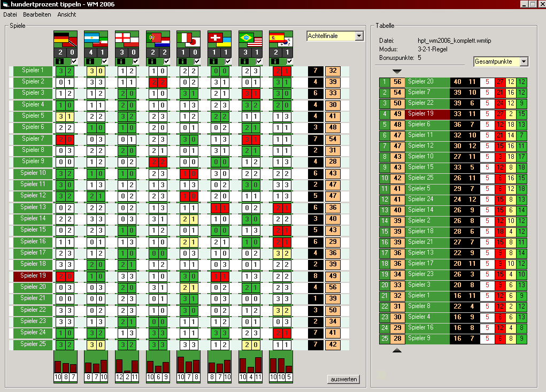546x392 pixels.
Task: Toggle checkbox under the Germany match
Action: pos(74,62)
